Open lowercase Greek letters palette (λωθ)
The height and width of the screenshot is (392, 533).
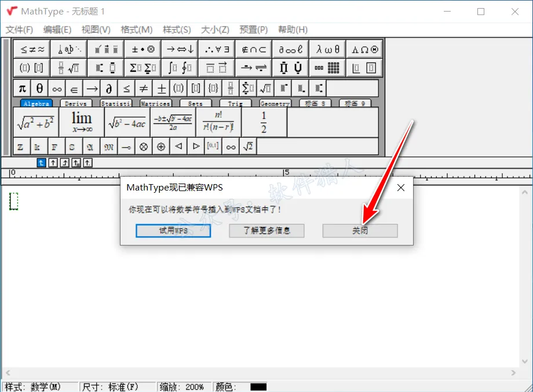pos(328,50)
